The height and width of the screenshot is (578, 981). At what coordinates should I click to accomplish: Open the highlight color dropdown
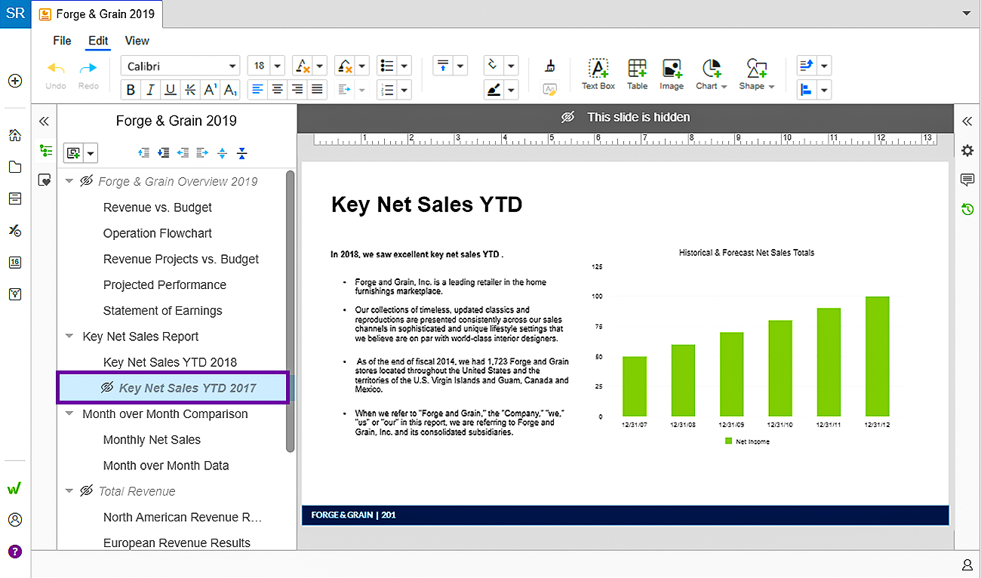click(x=511, y=90)
